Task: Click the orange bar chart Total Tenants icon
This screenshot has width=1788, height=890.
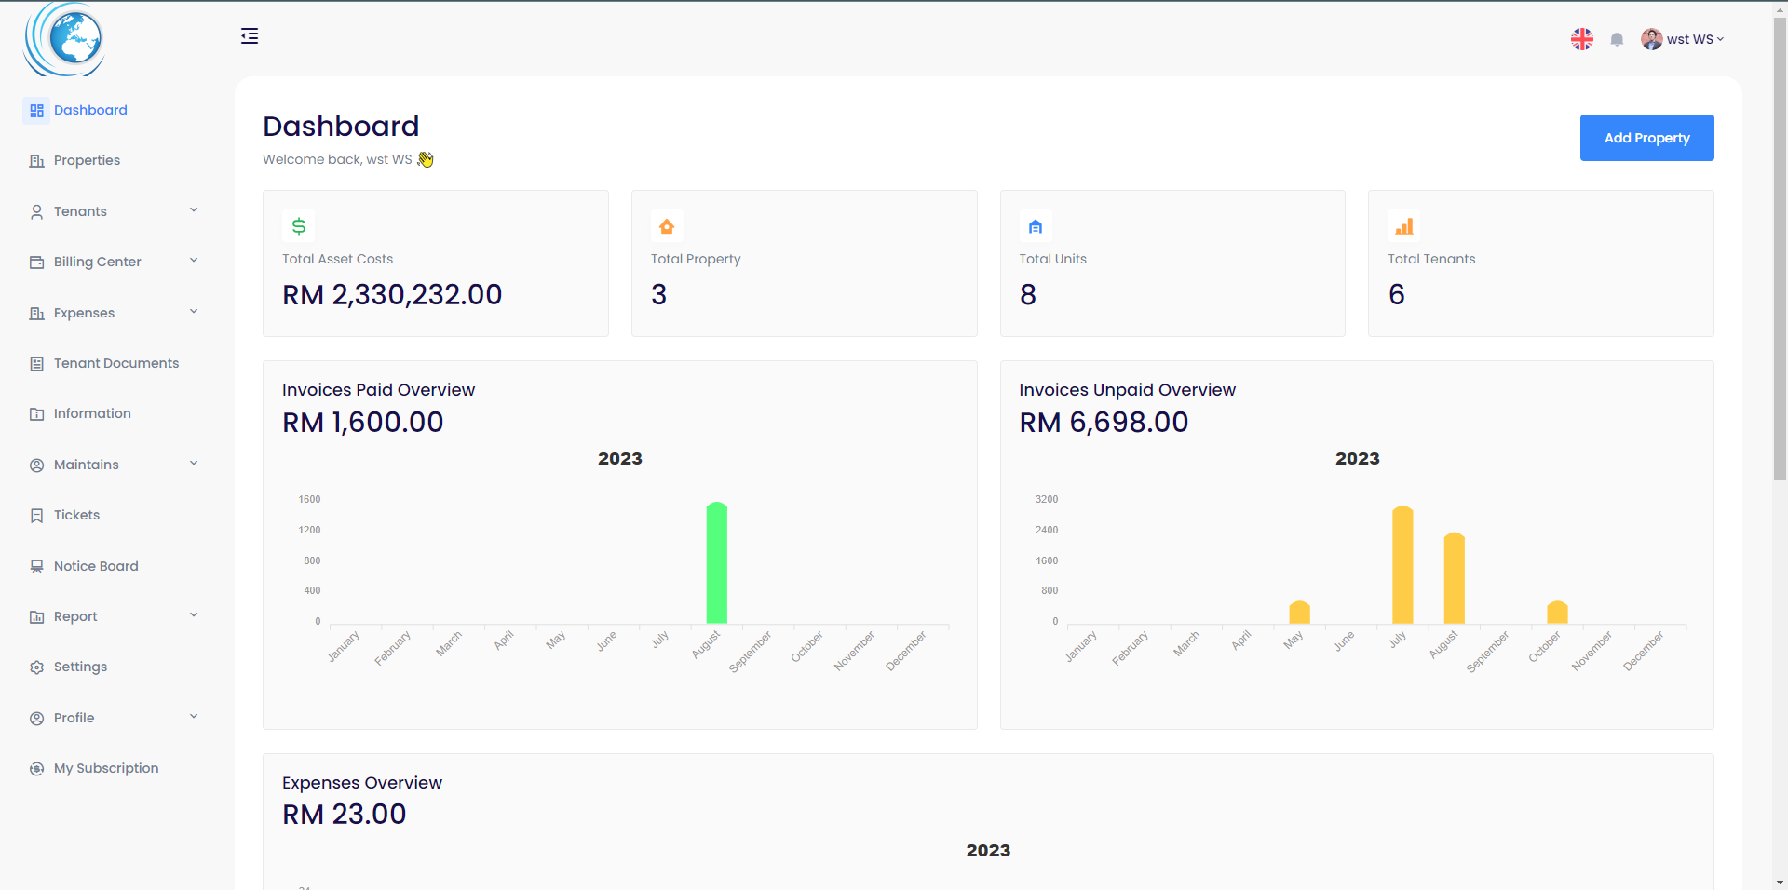Action: pyautogui.click(x=1403, y=226)
